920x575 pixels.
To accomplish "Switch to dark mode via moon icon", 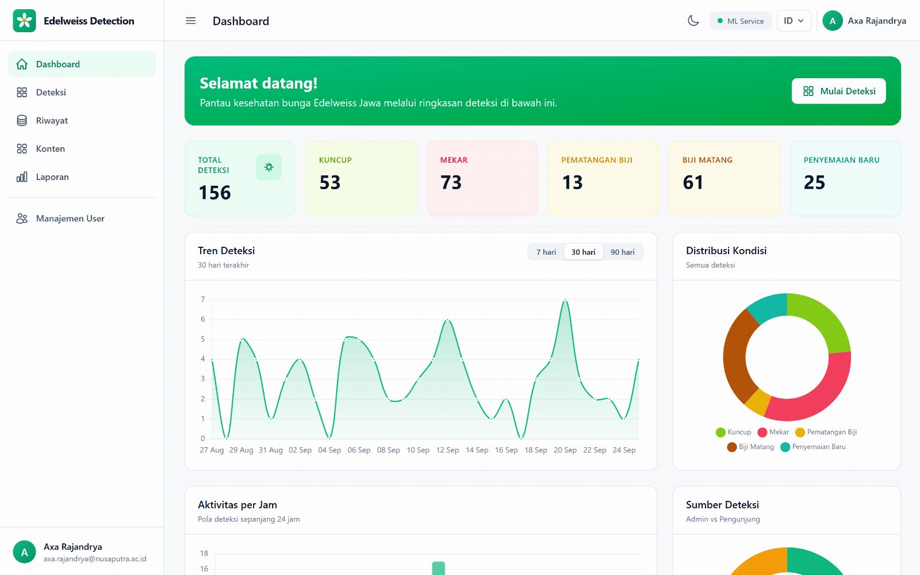I will (693, 21).
